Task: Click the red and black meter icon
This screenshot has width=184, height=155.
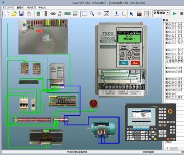Action: point(139,14)
